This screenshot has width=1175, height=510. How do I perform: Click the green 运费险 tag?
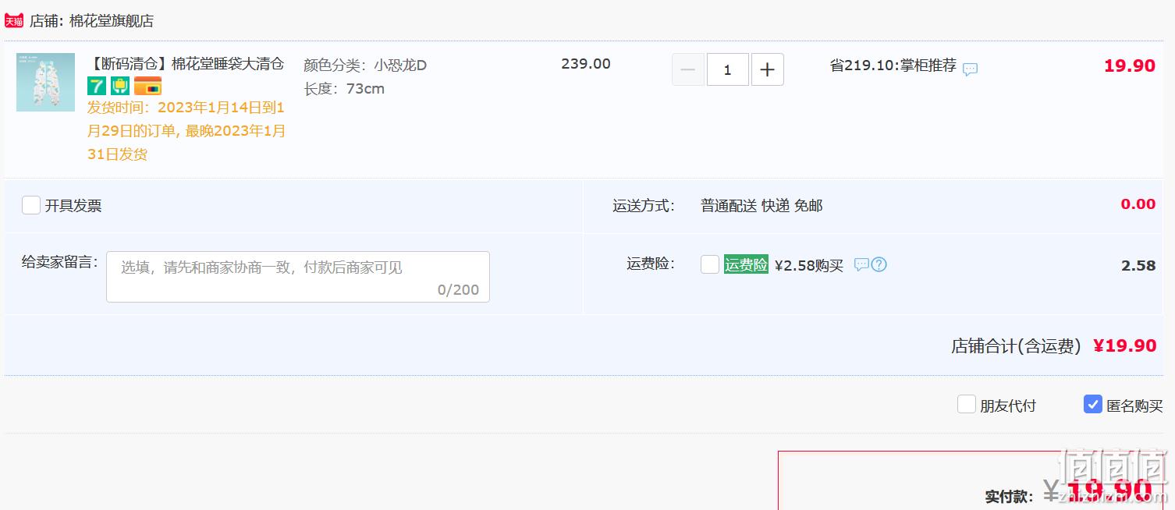(746, 264)
